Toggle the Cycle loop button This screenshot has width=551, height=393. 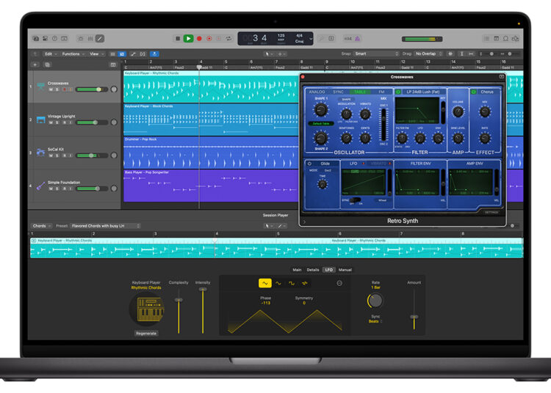[228, 39]
